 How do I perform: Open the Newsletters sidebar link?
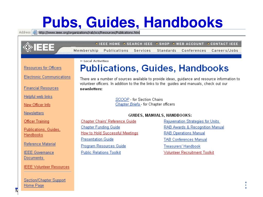pyautogui.click(x=34, y=113)
